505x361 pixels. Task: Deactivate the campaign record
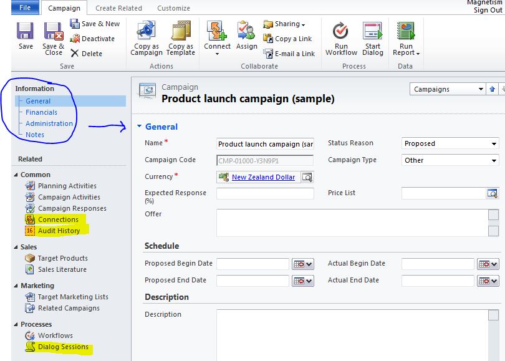pyautogui.click(x=92, y=39)
